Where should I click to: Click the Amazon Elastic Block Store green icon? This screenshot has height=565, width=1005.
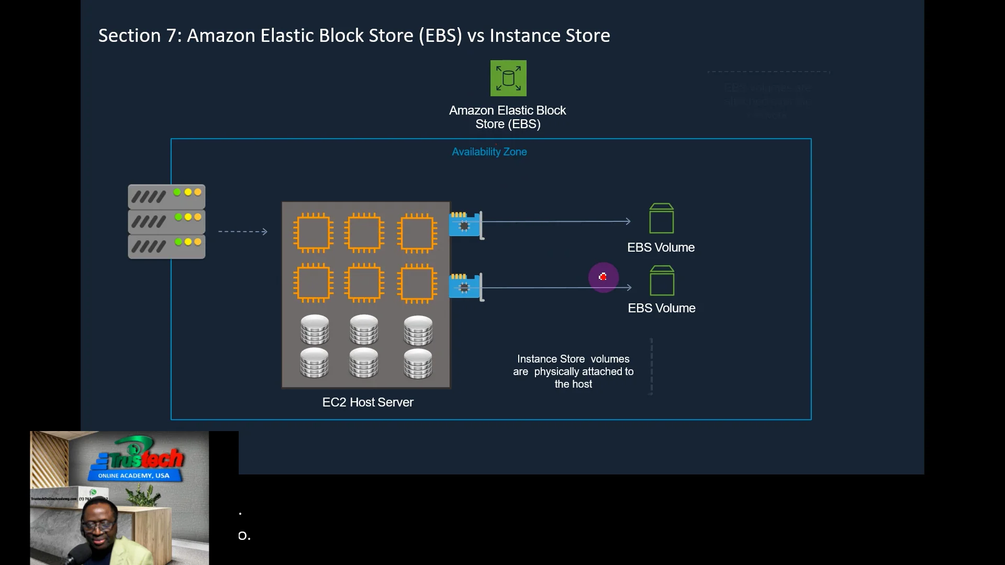507,78
